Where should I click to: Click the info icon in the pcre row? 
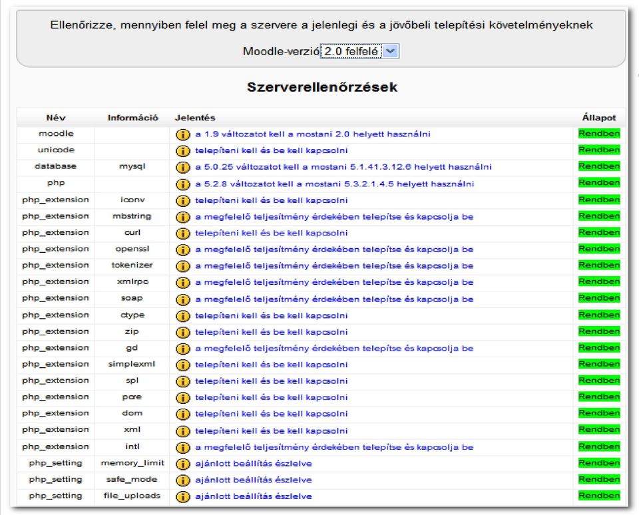(x=182, y=398)
